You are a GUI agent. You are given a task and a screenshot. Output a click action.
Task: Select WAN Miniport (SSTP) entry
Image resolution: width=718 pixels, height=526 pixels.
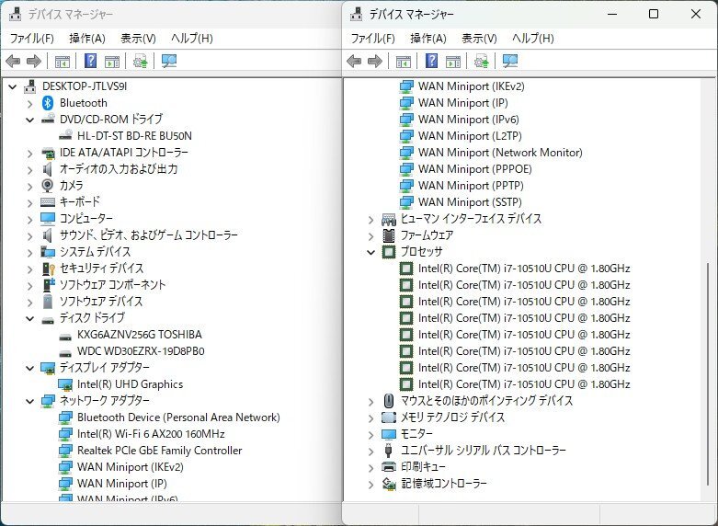[470, 202]
